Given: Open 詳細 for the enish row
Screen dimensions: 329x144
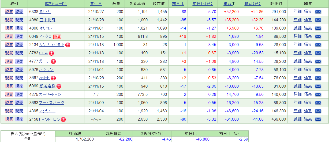Looking at the screenshot, I should pyautogui.click(x=298, y=78).
